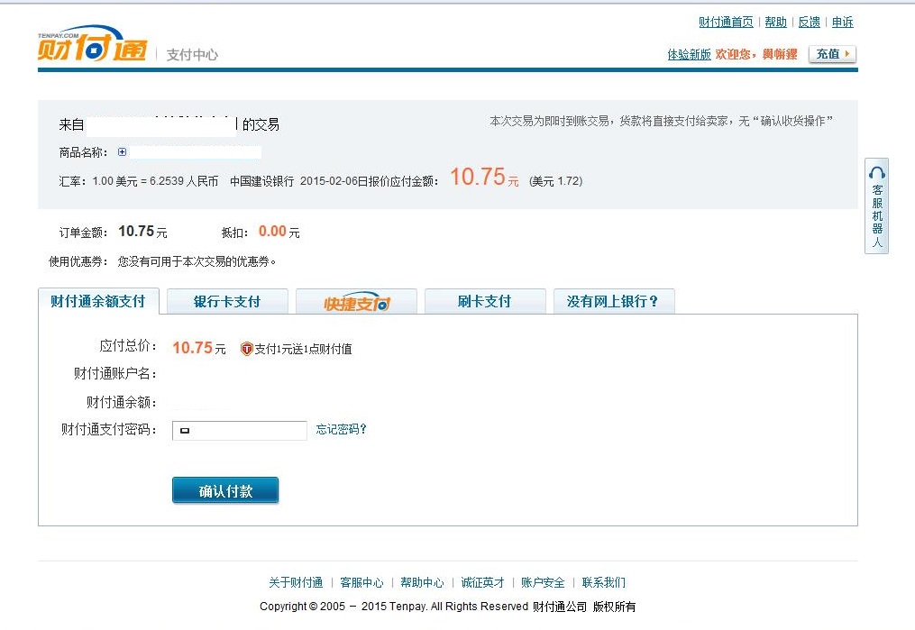The height and width of the screenshot is (630, 915).
Task: Open the 客服机器人 headset widget
Action: point(876,205)
